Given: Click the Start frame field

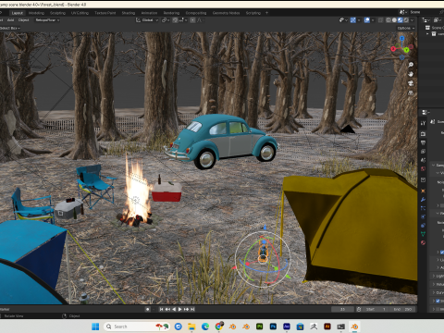Looking at the screenshot, I should [x=376, y=309].
